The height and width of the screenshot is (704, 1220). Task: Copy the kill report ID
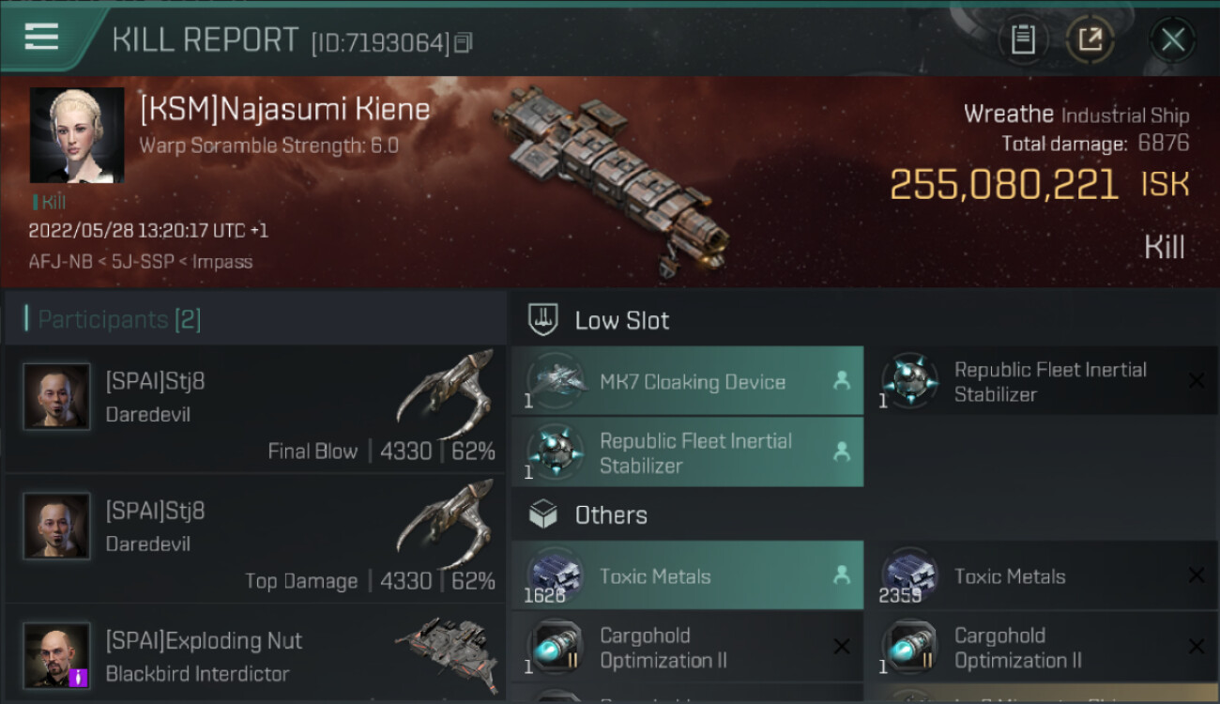coord(464,43)
